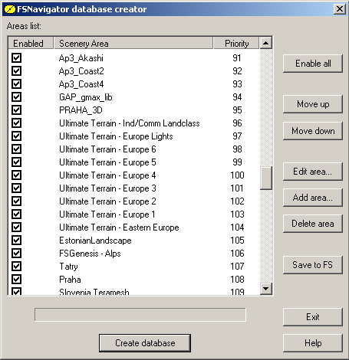
Task: Toggle Ultimate Terrain - Europe Lights checkbox
Action: click(x=16, y=136)
